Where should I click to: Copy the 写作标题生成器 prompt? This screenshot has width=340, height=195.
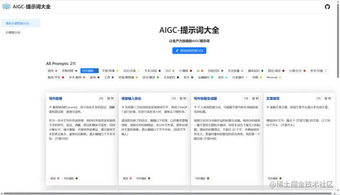(x=255, y=98)
